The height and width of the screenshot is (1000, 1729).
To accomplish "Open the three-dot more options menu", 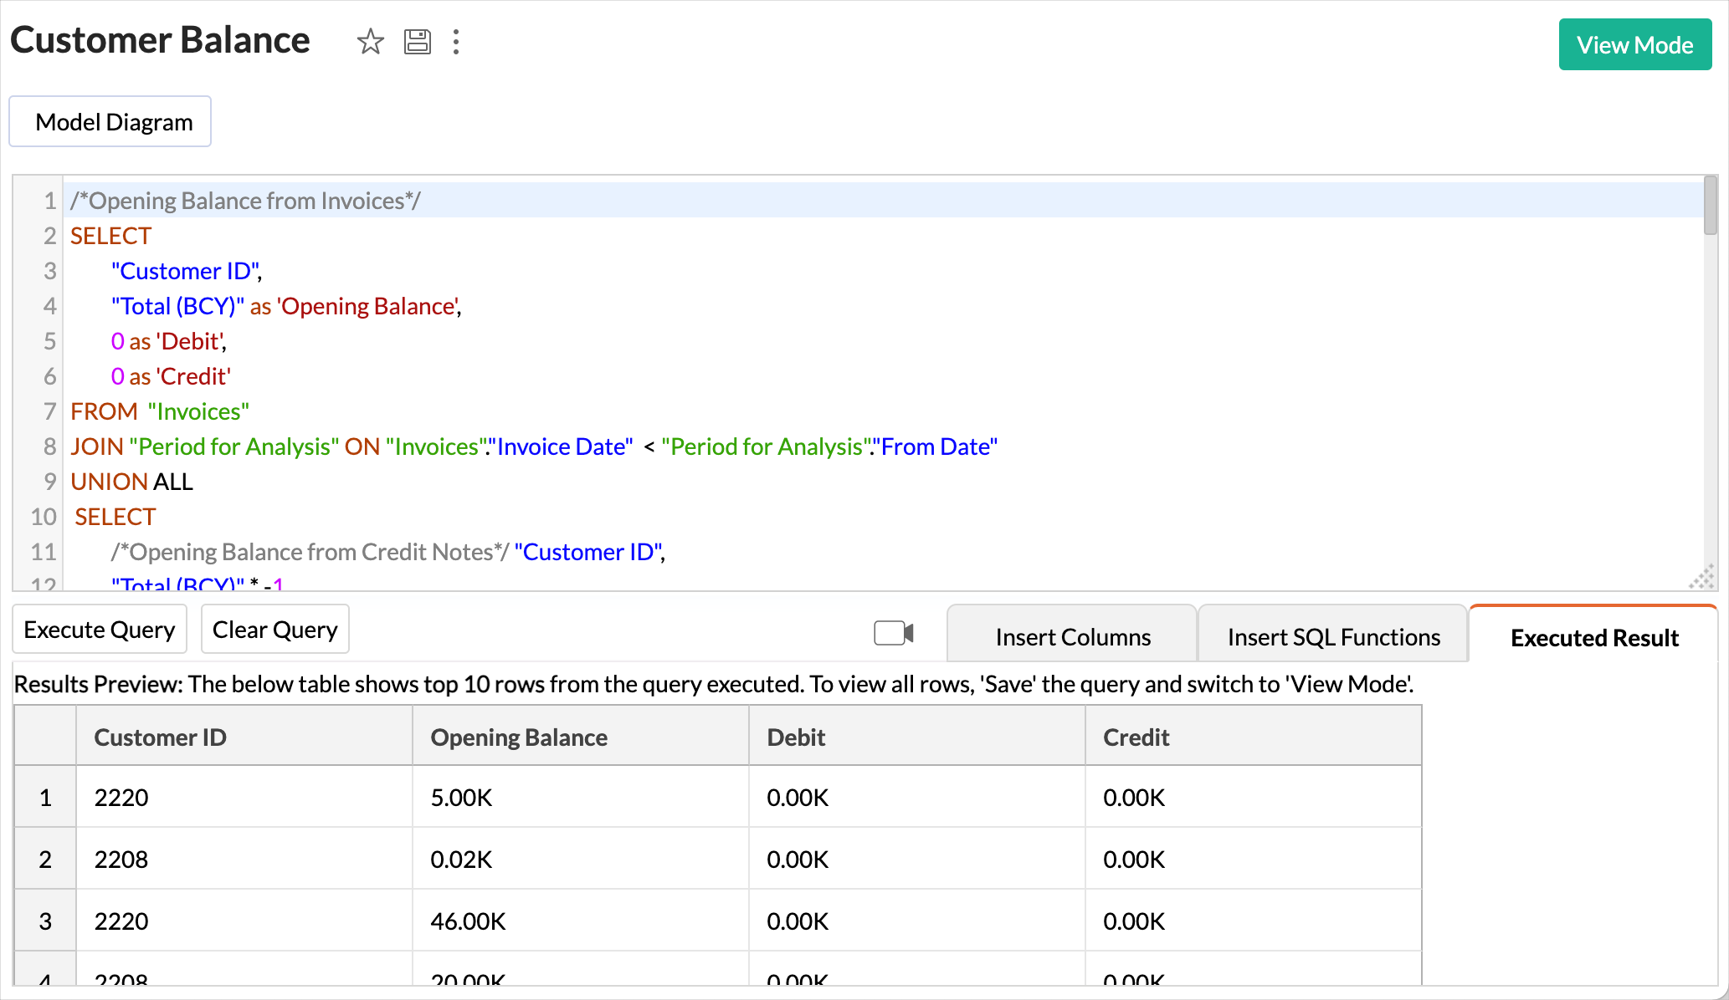I will coord(456,41).
